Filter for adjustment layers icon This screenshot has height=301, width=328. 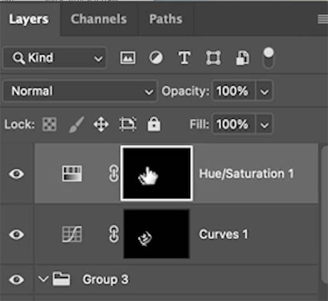pos(156,58)
